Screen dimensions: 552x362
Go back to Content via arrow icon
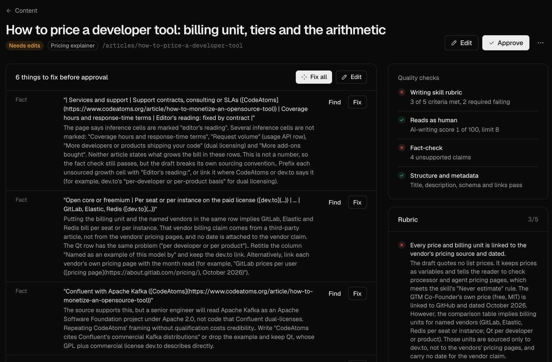click(x=9, y=11)
